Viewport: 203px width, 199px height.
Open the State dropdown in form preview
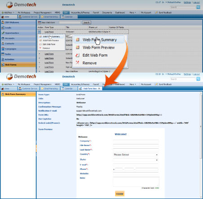click(136, 160)
